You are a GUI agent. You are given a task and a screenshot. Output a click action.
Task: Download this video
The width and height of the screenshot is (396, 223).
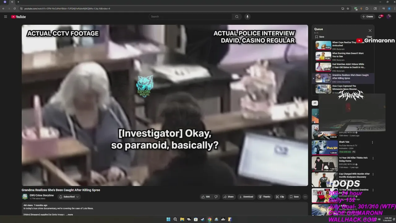[x=246, y=197]
